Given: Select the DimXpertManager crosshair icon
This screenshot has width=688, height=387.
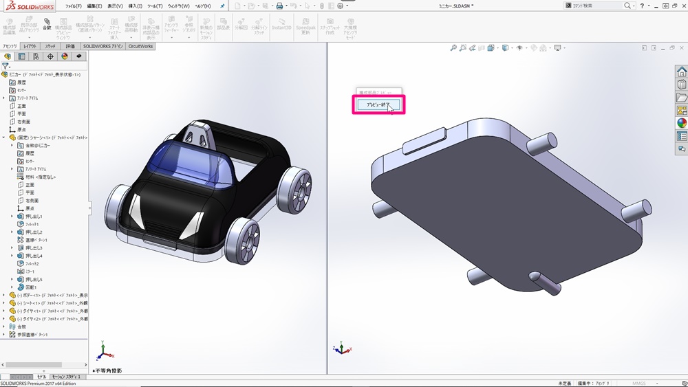Looking at the screenshot, I should (50, 56).
